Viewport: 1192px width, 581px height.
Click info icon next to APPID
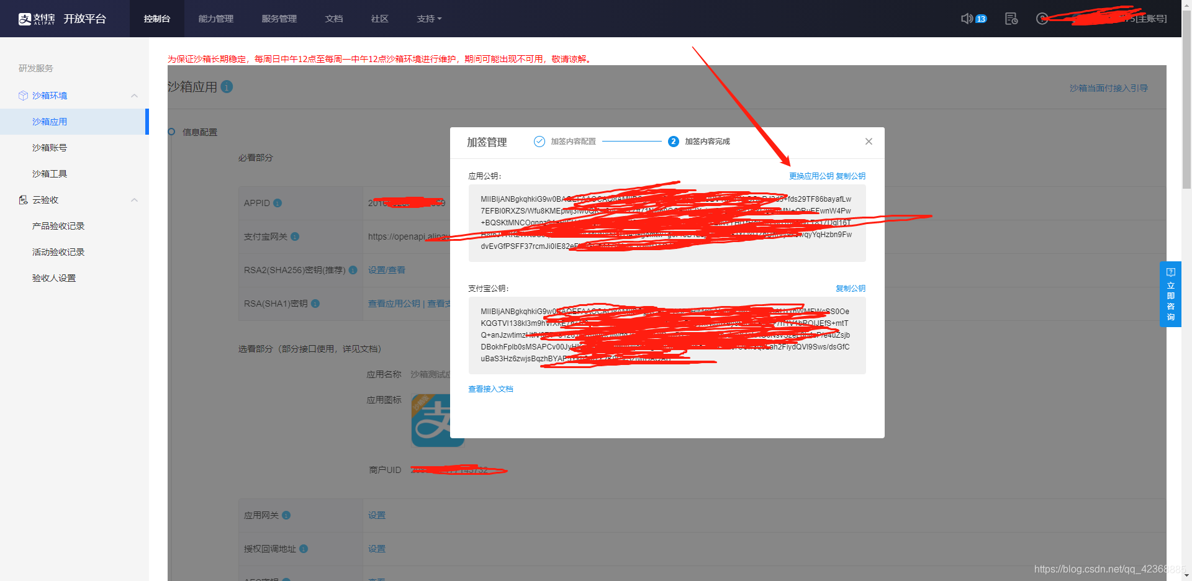[x=278, y=203]
